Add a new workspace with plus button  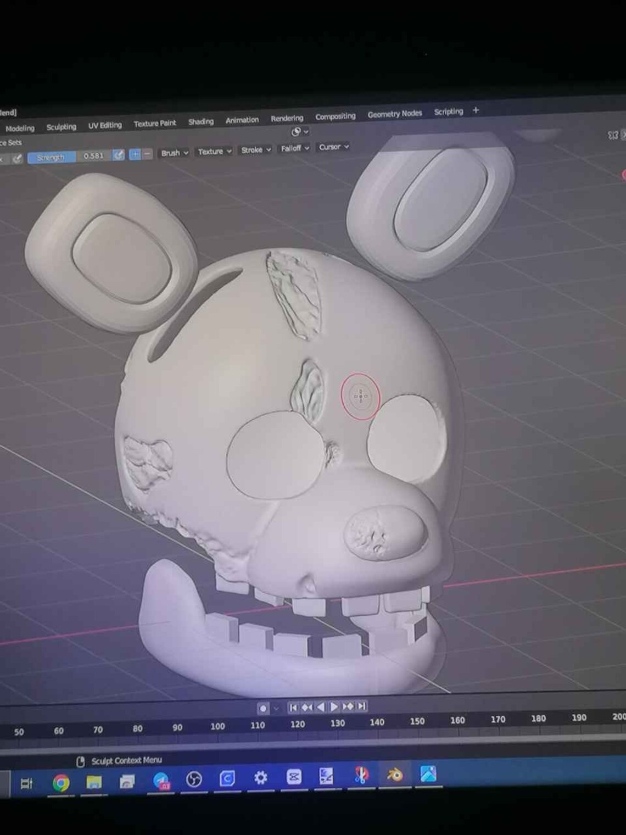click(x=476, y=110)
